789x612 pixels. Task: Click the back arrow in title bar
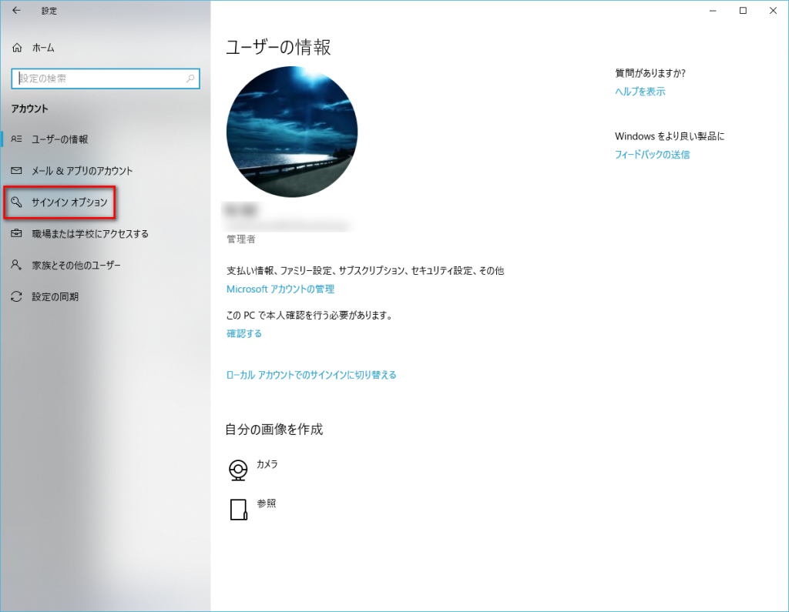click(x=16, y=11)
